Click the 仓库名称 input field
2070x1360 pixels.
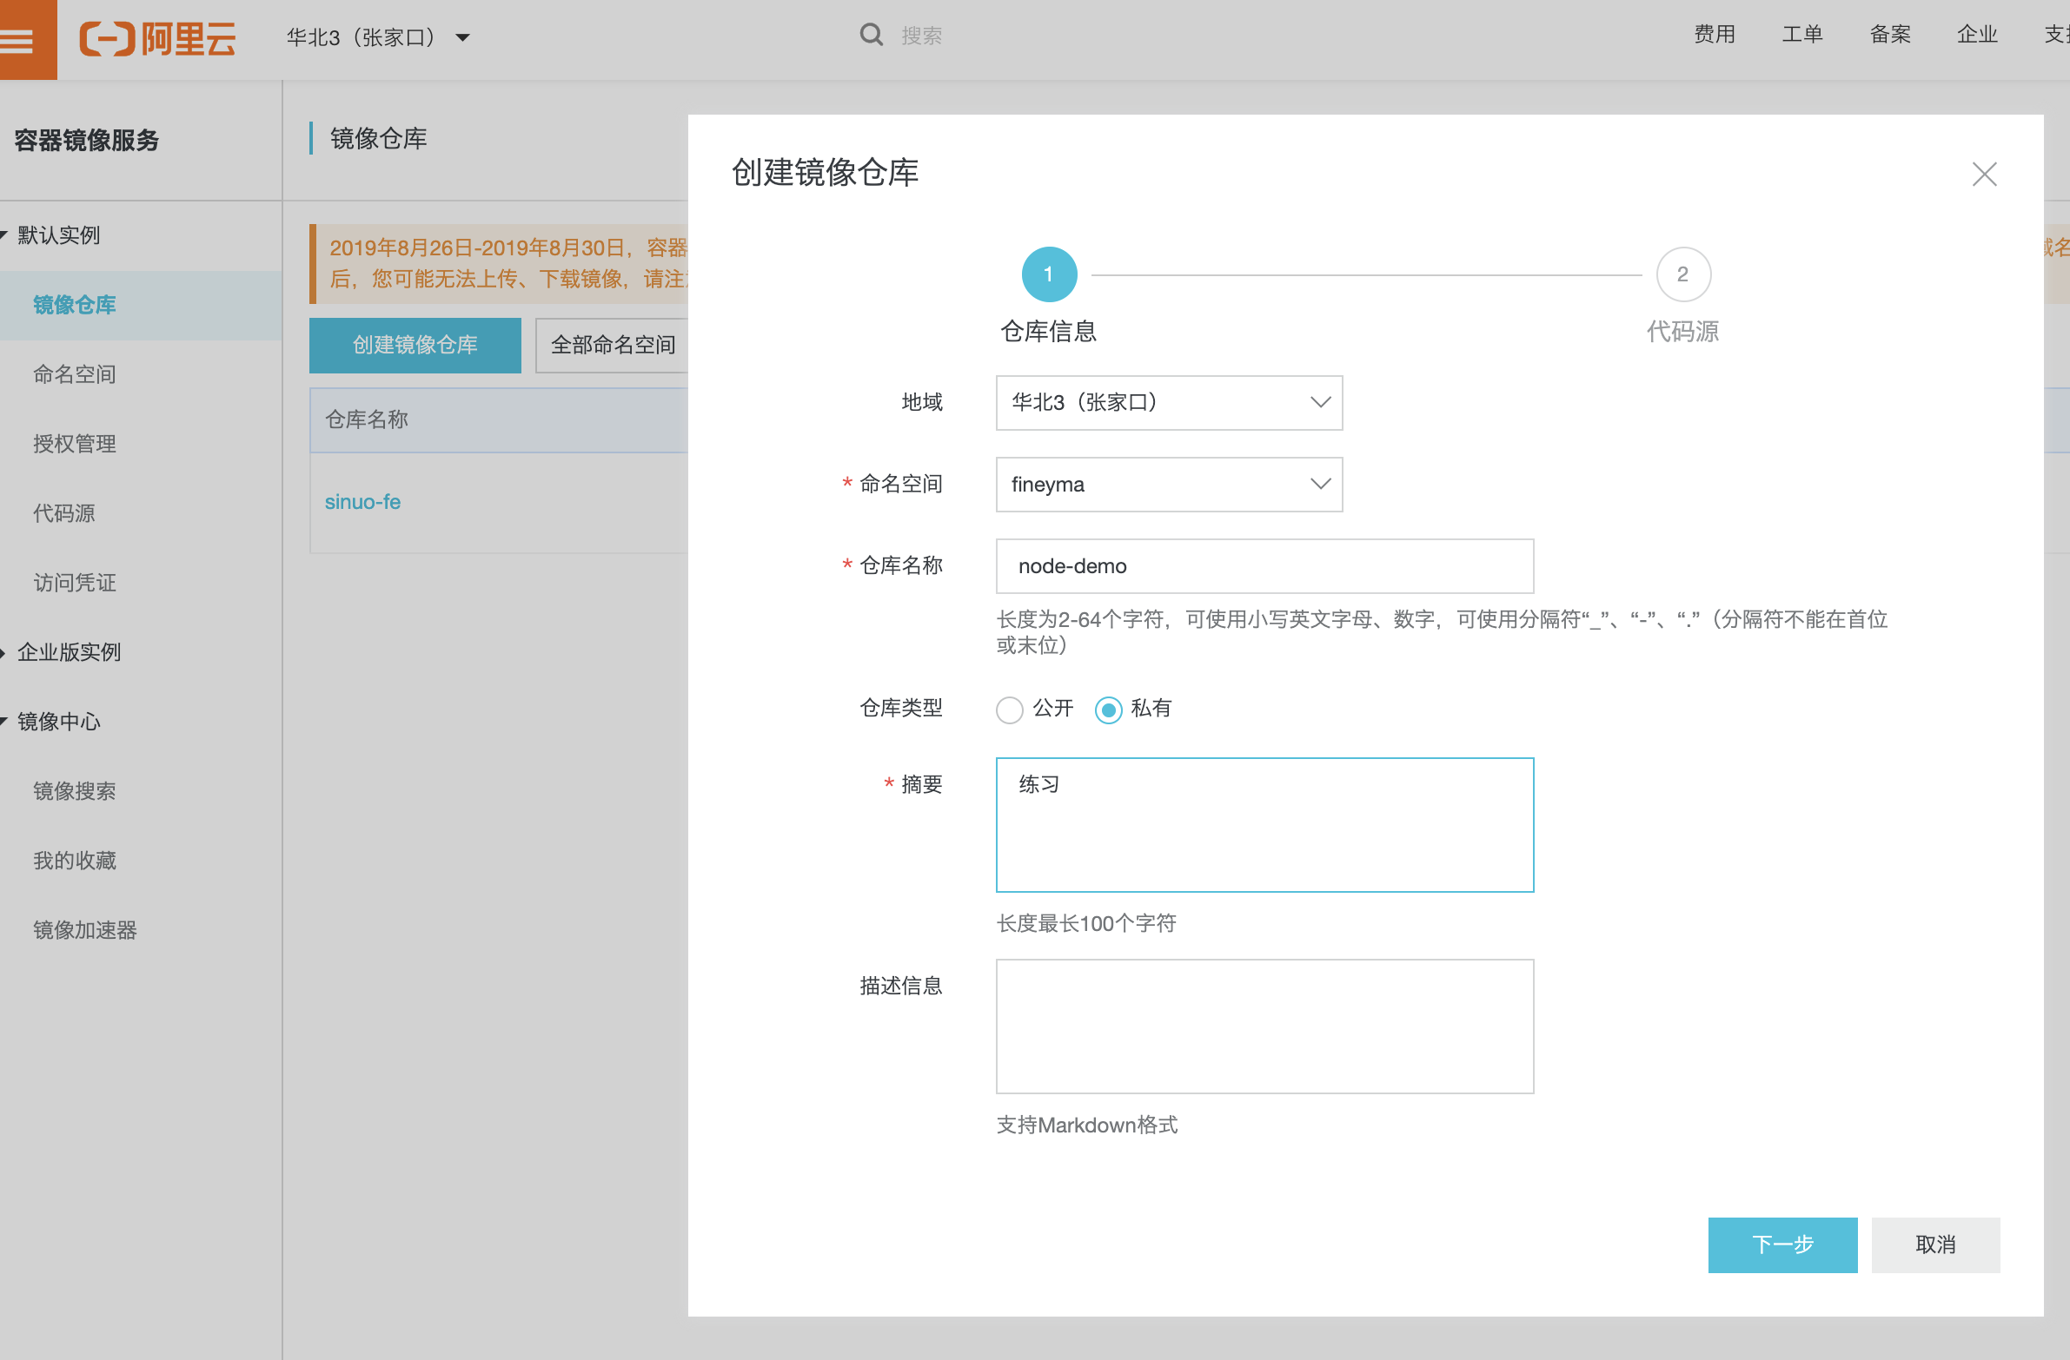click(x=1264, y=565)
